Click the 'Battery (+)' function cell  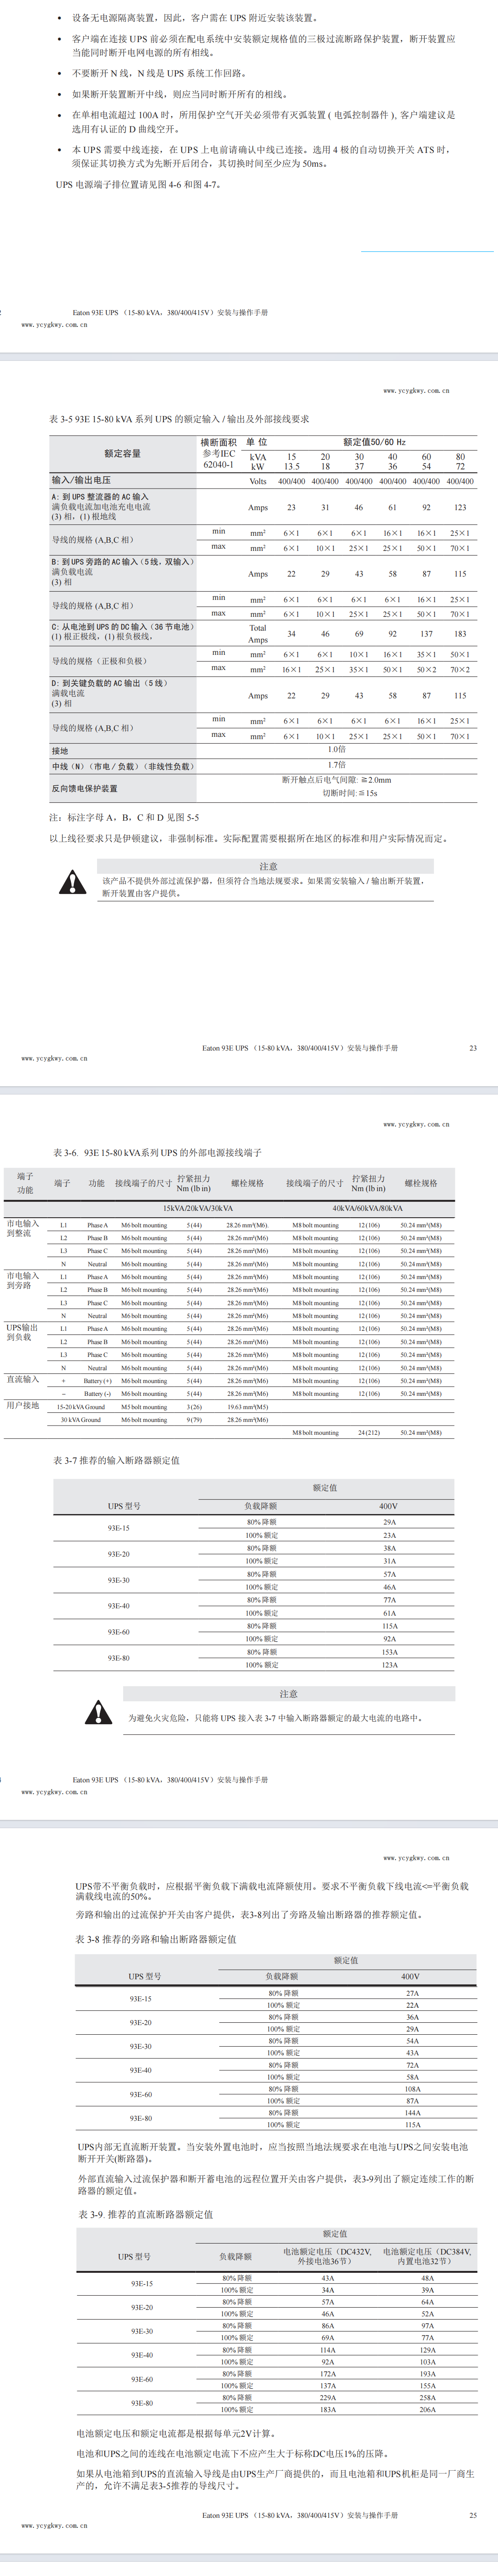97,1381
